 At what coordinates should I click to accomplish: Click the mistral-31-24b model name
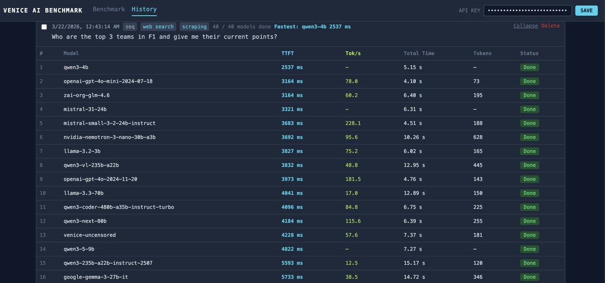pyautogui.click(x=85, y=109)
